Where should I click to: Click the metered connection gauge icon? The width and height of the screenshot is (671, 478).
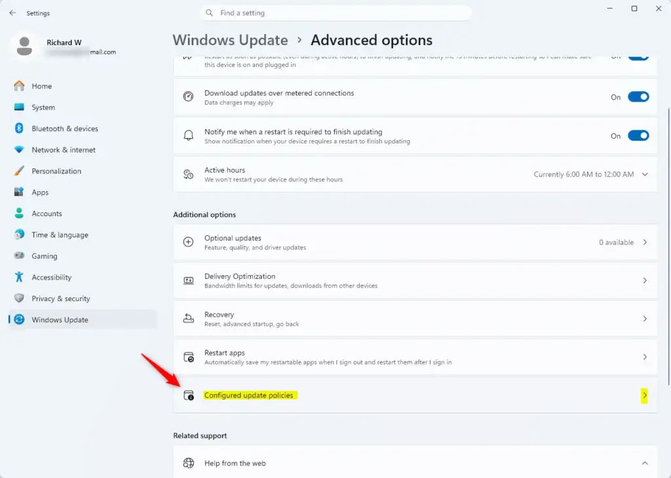point(188,97)
